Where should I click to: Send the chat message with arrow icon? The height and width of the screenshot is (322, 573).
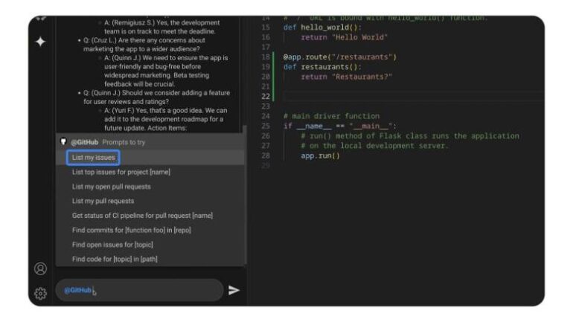234,290
